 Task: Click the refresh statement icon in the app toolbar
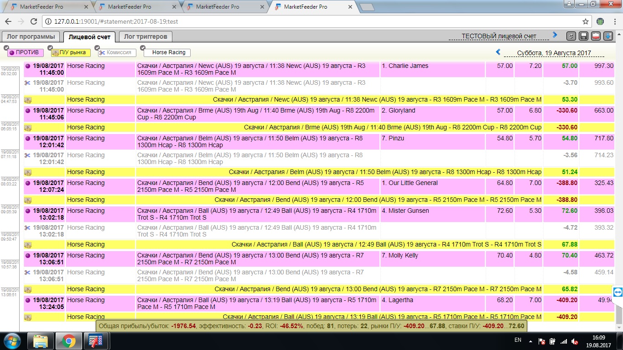pyautogui.click(x=571, y=36)
